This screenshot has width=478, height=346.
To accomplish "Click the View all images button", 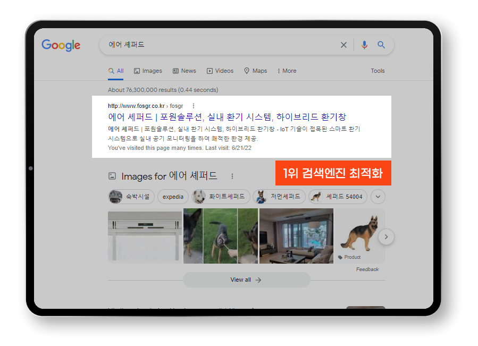I will point(246,280).
